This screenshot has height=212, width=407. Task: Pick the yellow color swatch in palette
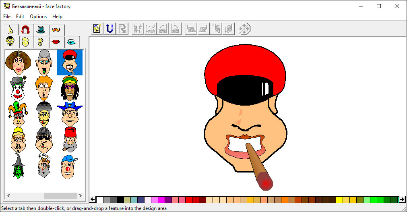(x=339, y=200)
